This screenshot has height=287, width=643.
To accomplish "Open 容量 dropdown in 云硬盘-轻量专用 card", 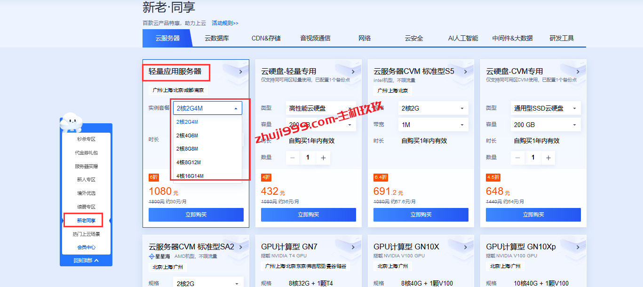I will click(x=321, y=125).
